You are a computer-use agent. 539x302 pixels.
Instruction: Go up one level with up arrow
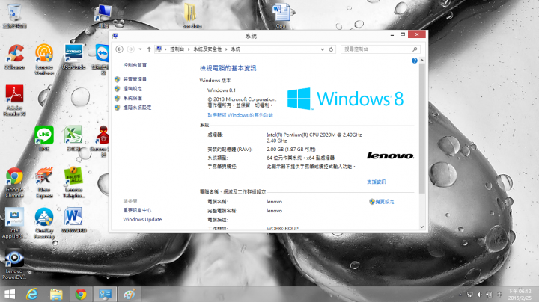coord(149,49)
